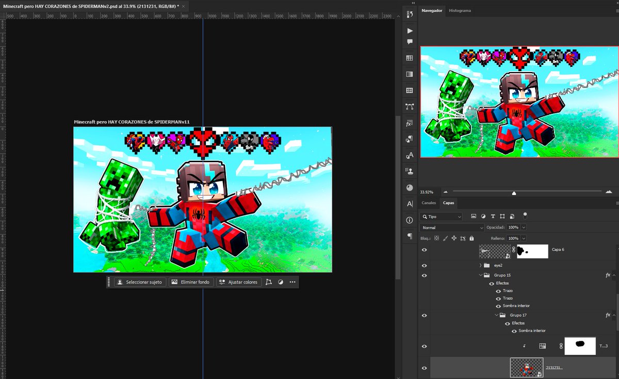The image size is (619, 379).
Task: Click the navigator zoom-in large mountains button
Action: coord(609,192)
